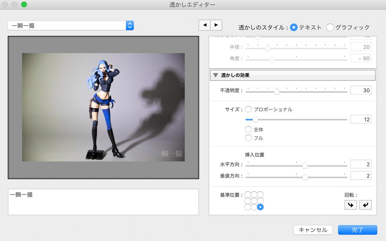Click the watermark text box containing 一瞬一撮
The height and width of the screenshot is (241, 386).
(103, 202)
